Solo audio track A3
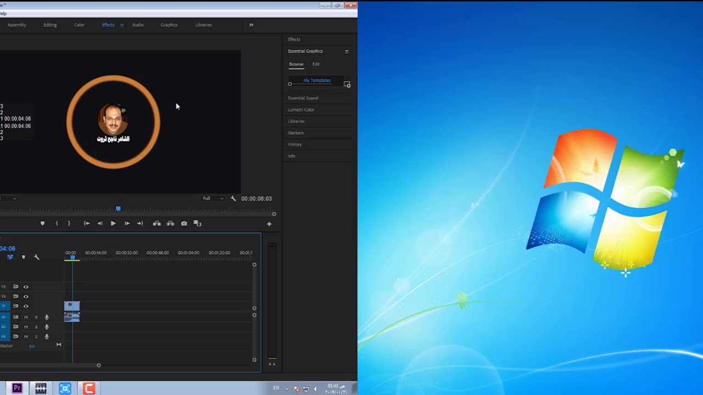The width and height of the screenshot is (703, 395). tap(36, 336)
